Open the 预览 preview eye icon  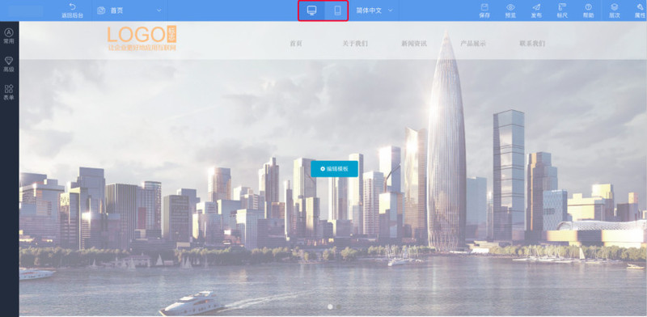pyautogui.click(x=510, y=7)
